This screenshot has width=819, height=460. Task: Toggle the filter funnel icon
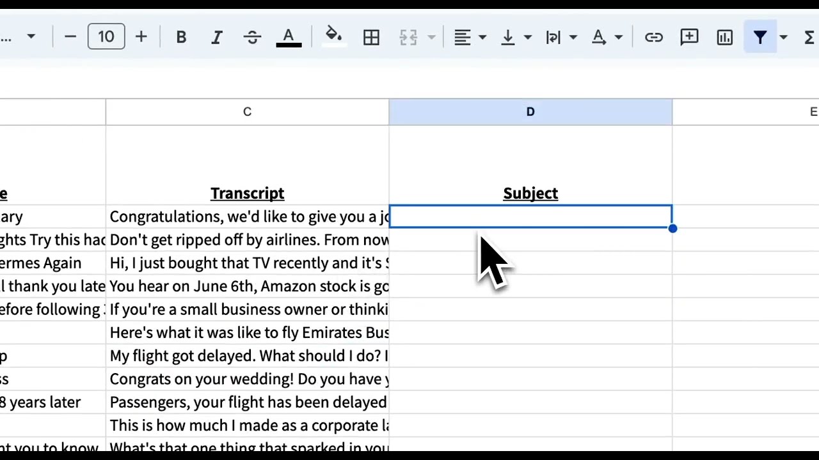[760, 37]
